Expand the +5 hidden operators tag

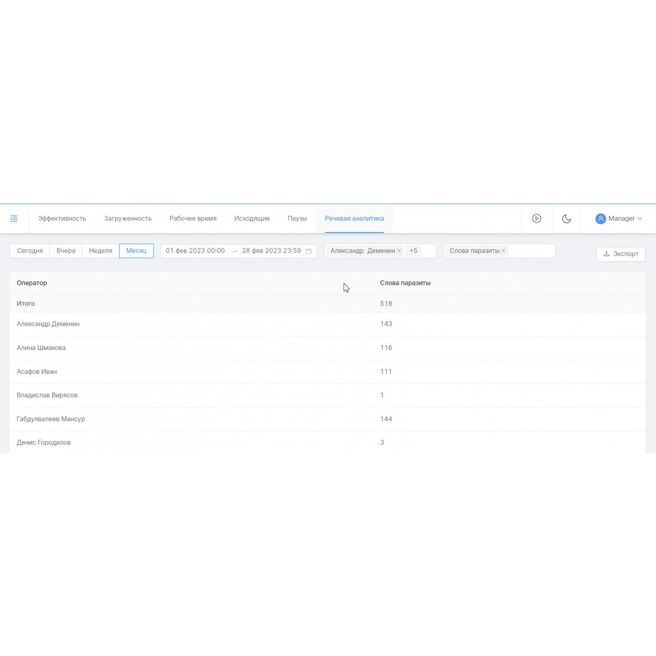pos(413,250)
